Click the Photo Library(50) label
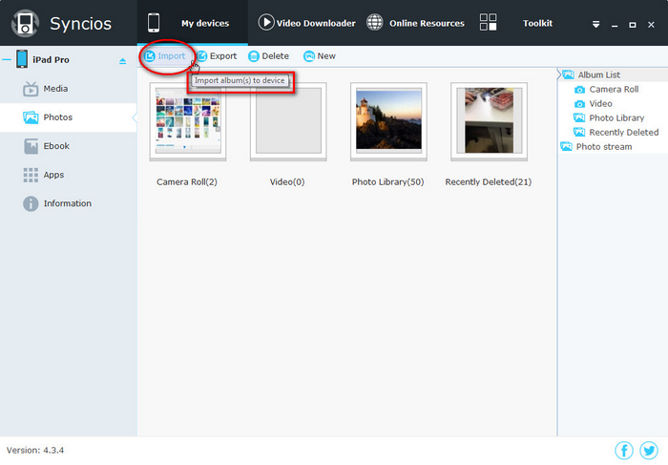 tap(387, 182)
